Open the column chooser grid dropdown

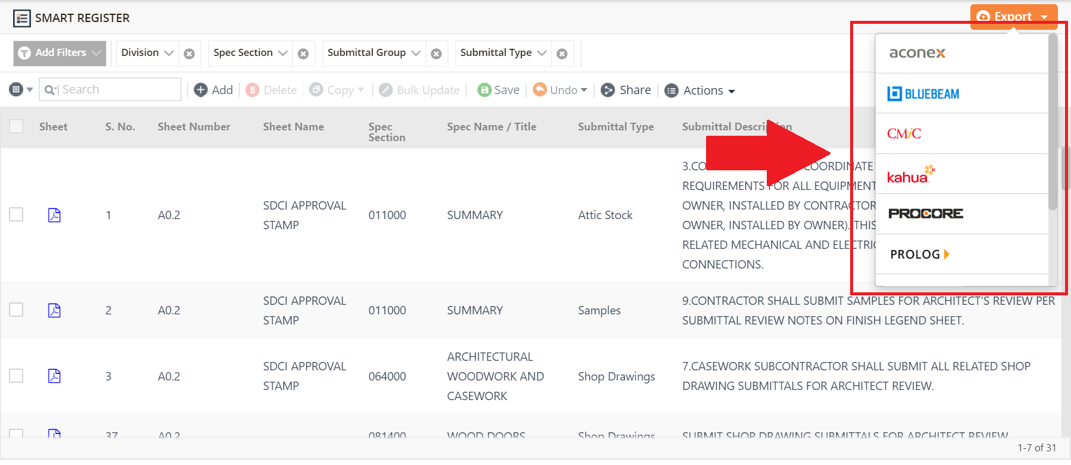click(x=21, y=90)
